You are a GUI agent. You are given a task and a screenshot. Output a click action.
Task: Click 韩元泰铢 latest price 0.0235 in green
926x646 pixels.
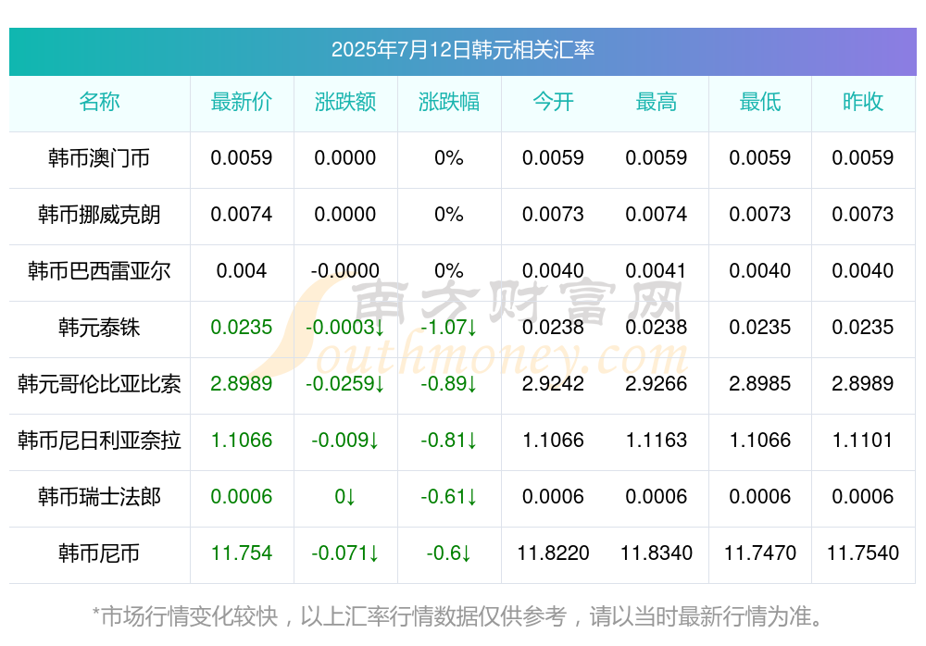click(x=242, y=327)
